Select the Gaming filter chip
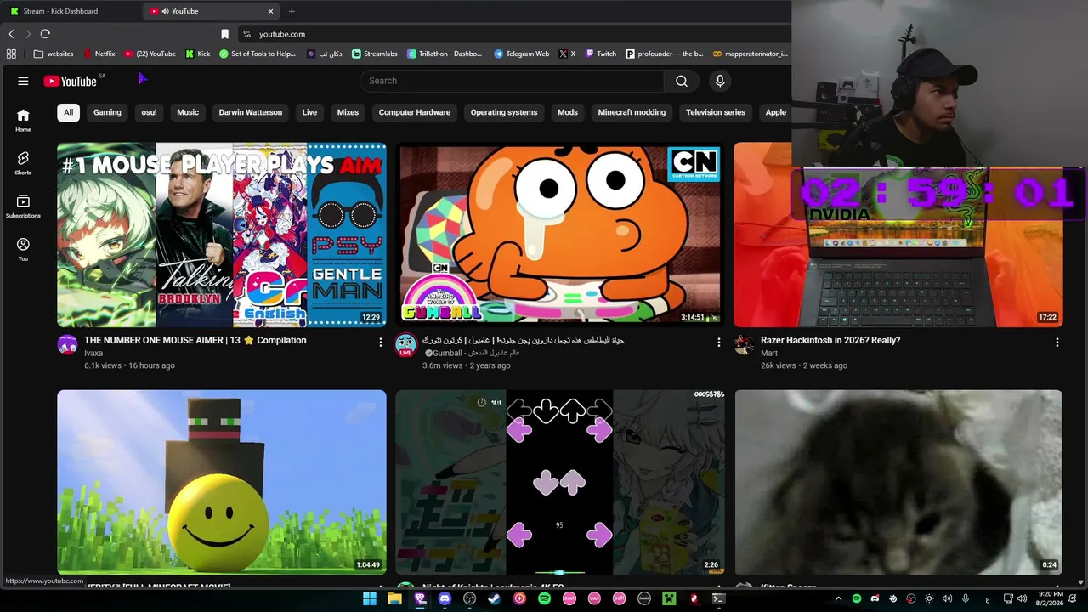Image resolution: width=1088 pixels, height=612 pixels. pos(107,112)
